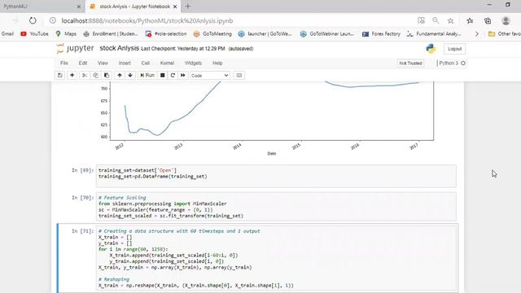
Task: Open the #role-selection bookmark
Action: tap(166, 34)
